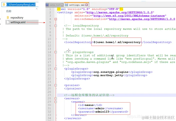Click the repository folder icon

point(8,18)
